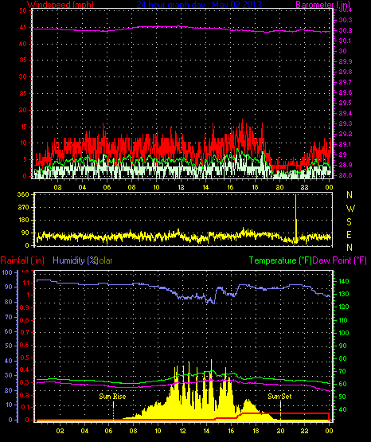Click the Temperature (°F) legend label

pos(280,260)
